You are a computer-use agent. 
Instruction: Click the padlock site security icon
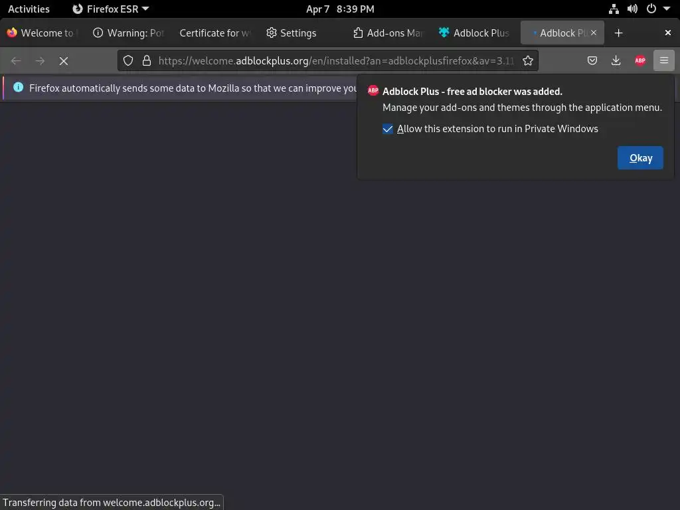(x=147, y=60)
